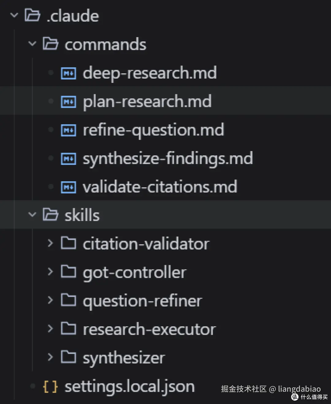Click the markdown icon next to plan-research.md
The height and width of the screenshot is (404, 331).
coord(68,101)
